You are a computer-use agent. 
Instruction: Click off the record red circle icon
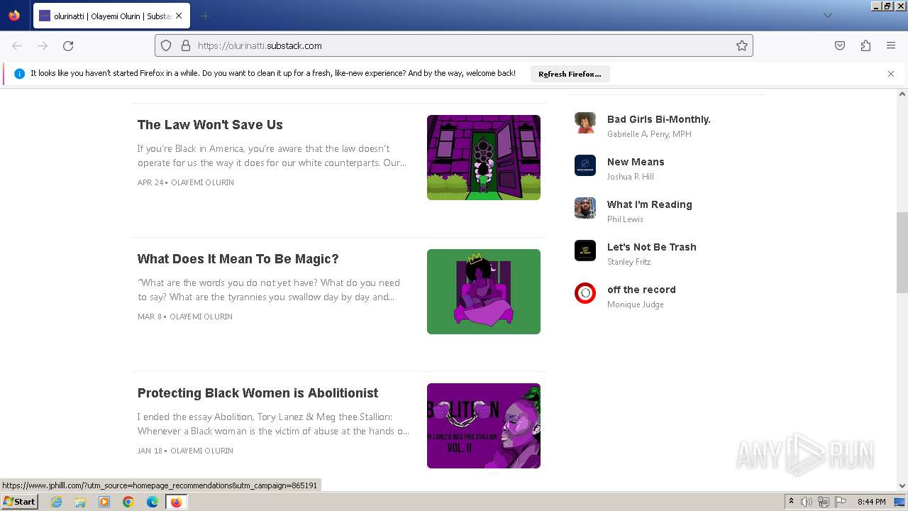585,293
